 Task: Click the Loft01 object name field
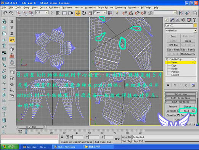pos(179,25)
